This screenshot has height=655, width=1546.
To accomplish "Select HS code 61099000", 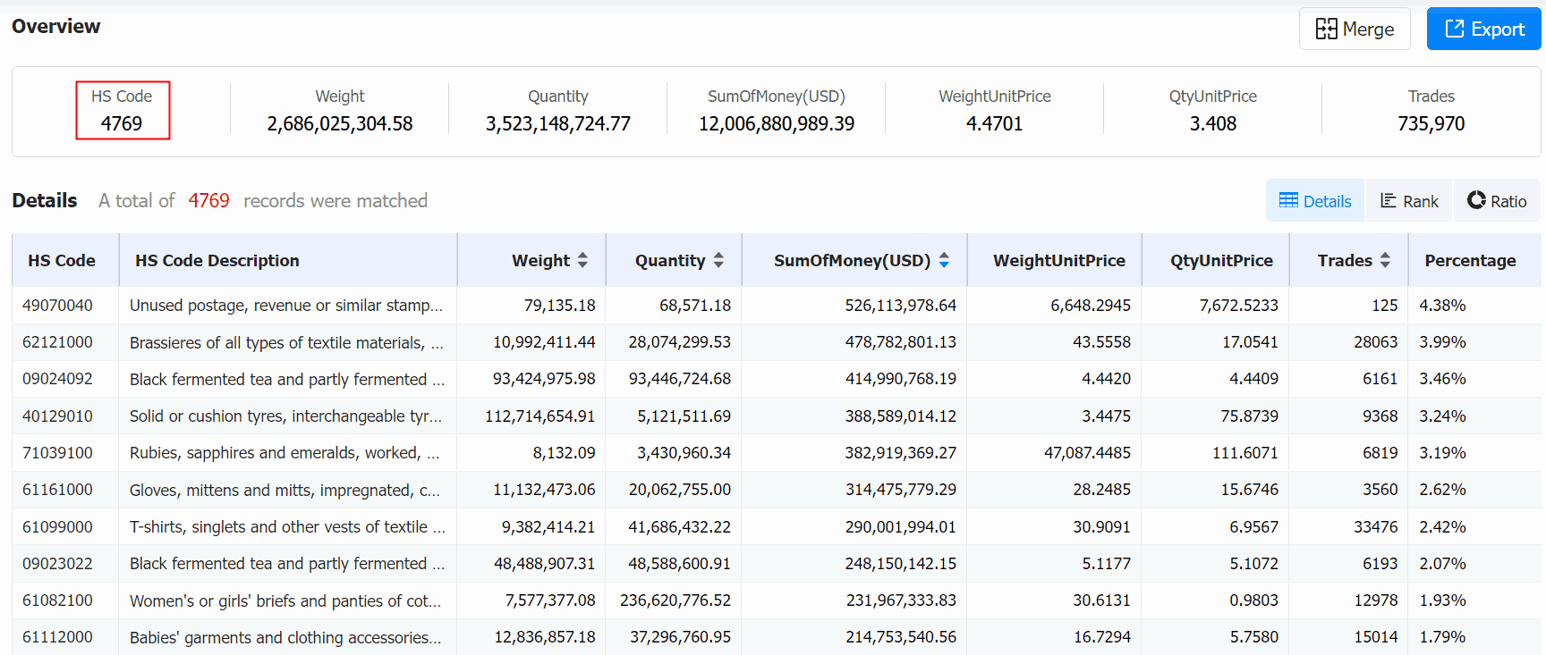I will [x=57, y=527].
